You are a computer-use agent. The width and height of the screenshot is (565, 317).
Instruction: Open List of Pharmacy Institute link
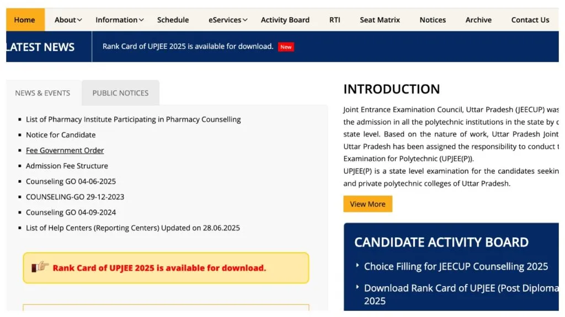click(133, 119)
